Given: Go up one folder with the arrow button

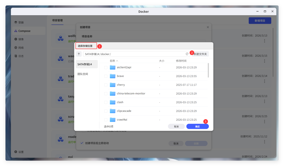Looking at the screenshot, I should 79,54.
